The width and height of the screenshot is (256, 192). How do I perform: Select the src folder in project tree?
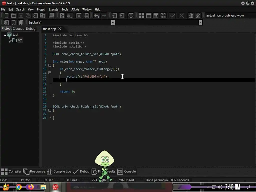tap(20, 40)
